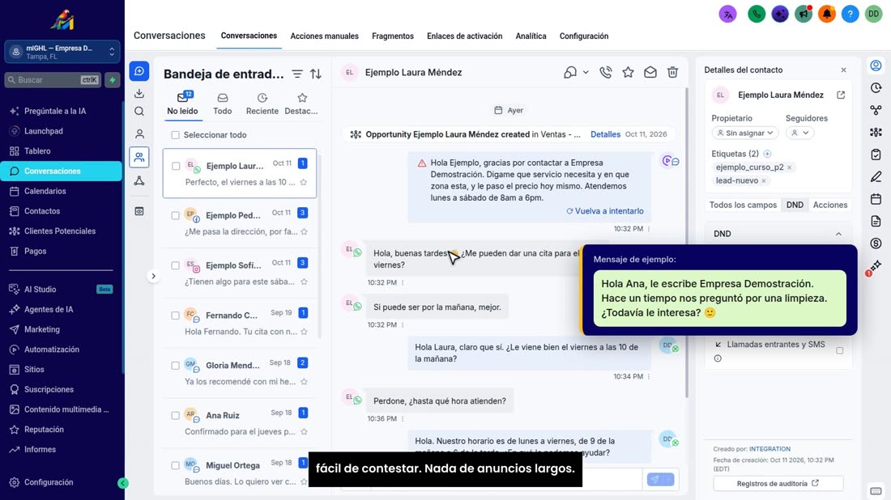This screenshot has width=891, height=500.
Task: Check the Ejemplo Ped... conversation checkbox
Action: pyautogui.click(x=175, y=216)
